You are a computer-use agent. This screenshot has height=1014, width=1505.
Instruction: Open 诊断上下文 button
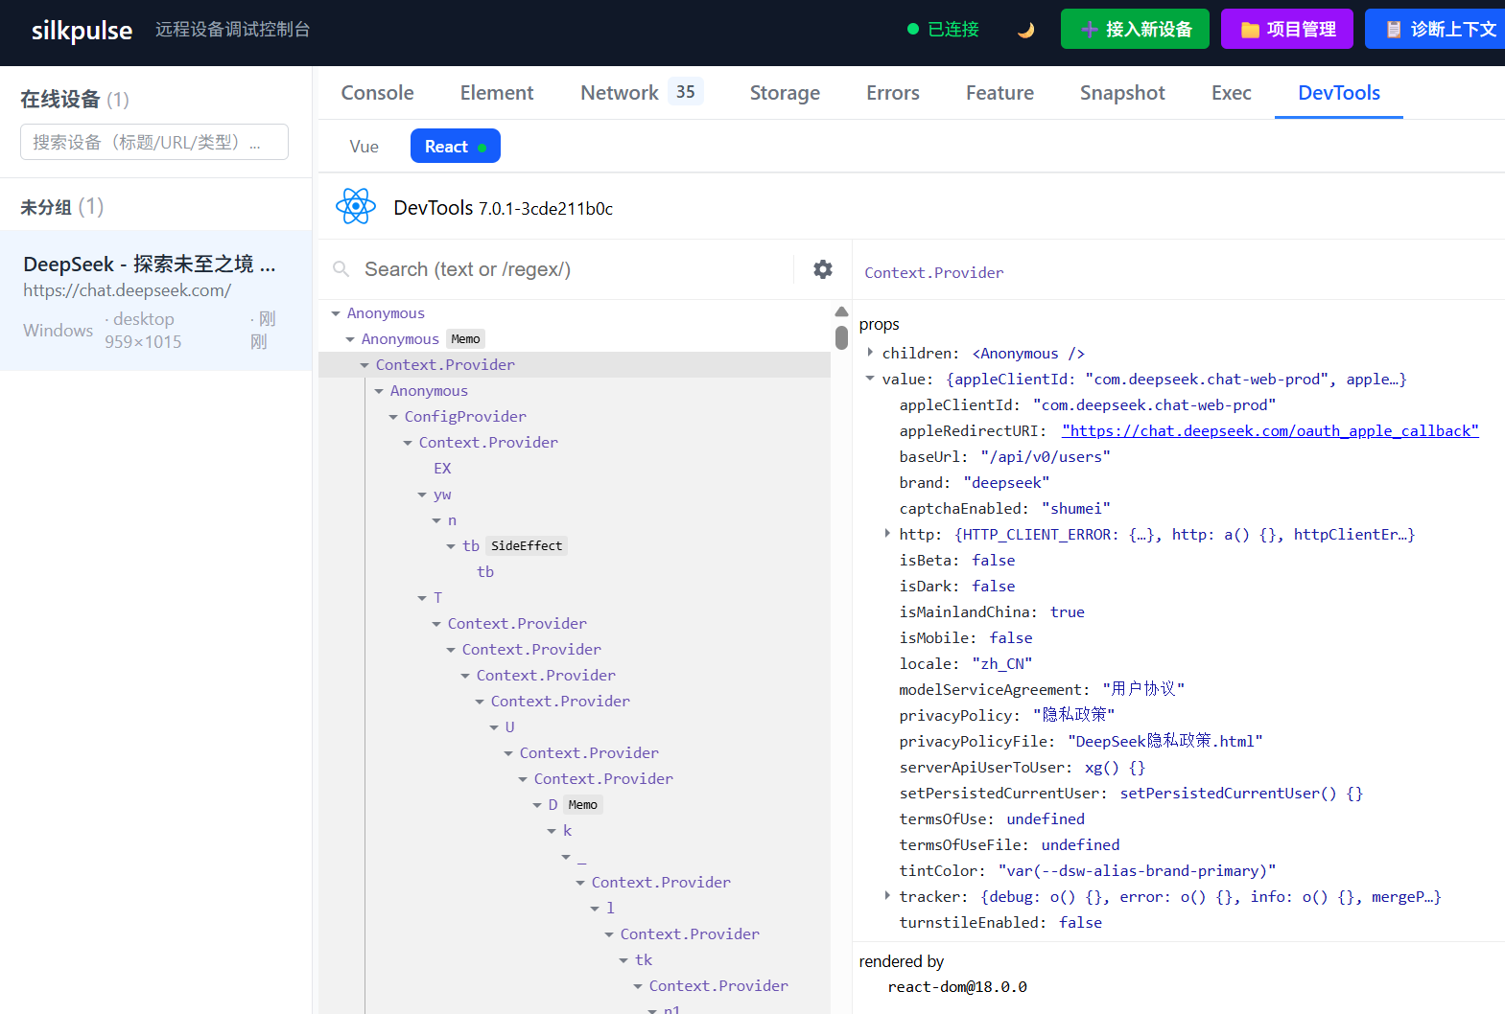click(1435, 29)
